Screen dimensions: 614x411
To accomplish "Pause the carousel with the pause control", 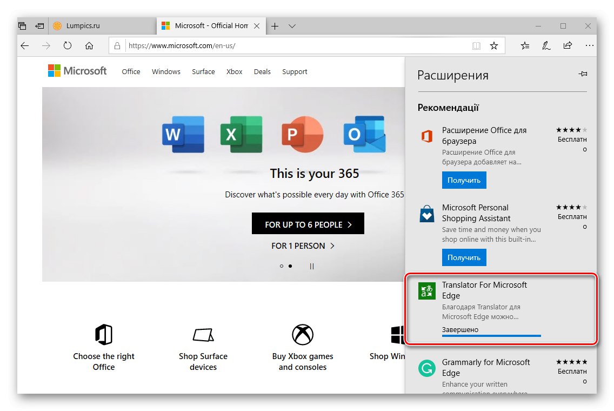I will 312,266.
